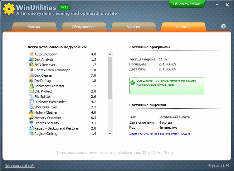Viewport: 234px width, 171px height.
Task: Click the Registry Backup and Restore icon
Action: [31, 128]
